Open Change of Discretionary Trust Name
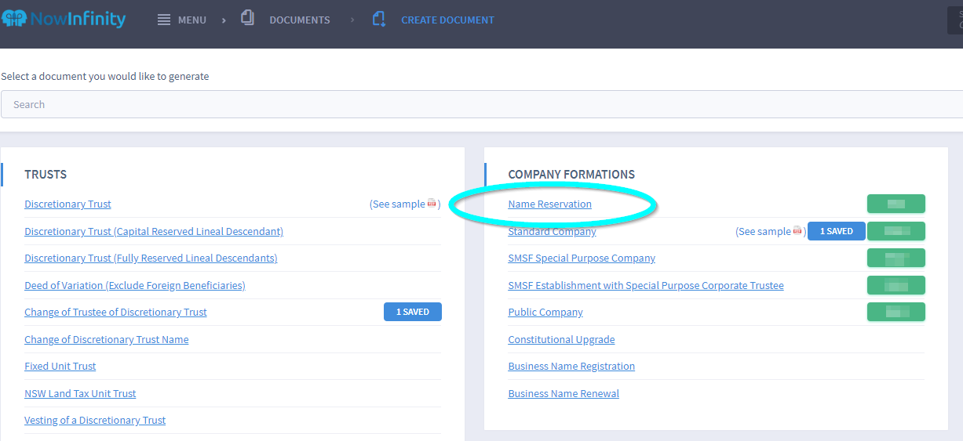 pyautogui.click(x=107, y=339)
